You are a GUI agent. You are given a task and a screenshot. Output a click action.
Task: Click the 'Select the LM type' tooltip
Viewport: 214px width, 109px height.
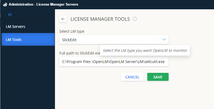click(x=145, y=50)
